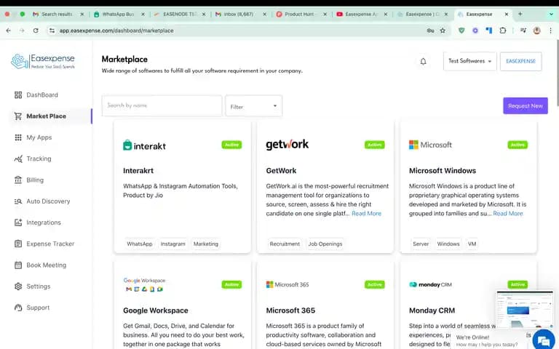Click the VM tag
Screen dimensions: 559x349
[472, 244]
